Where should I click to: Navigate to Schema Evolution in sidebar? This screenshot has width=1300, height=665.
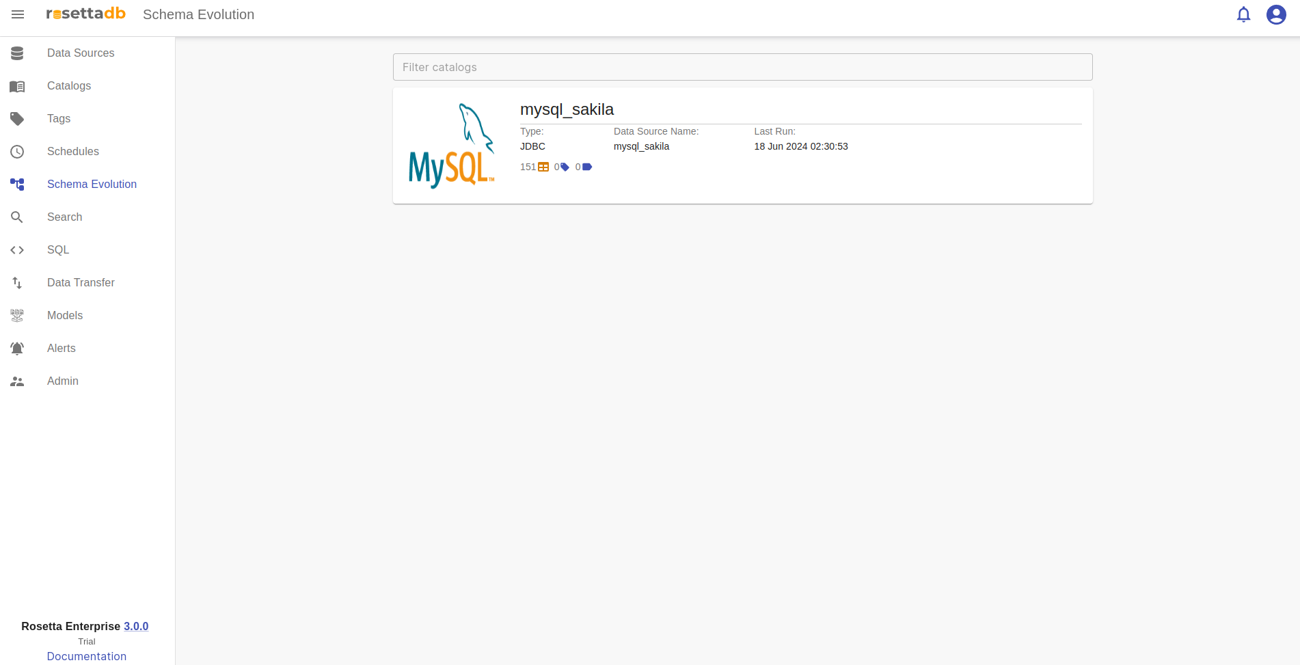[92, 184]
